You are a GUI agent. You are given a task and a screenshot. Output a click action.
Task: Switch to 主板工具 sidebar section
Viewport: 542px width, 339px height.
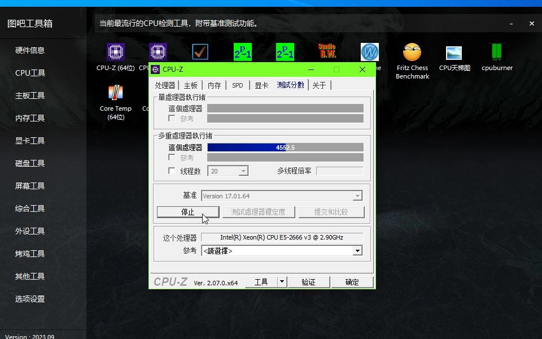pyautogui.click(x=30, y=95)
